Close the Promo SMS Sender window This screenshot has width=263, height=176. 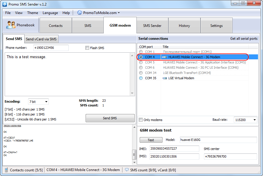pyautogui.click(x=254, y=3)
